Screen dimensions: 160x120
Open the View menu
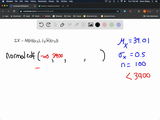[x=26, y=1]
